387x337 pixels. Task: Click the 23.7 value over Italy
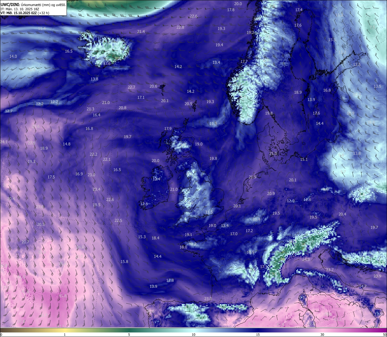(330, 270)
